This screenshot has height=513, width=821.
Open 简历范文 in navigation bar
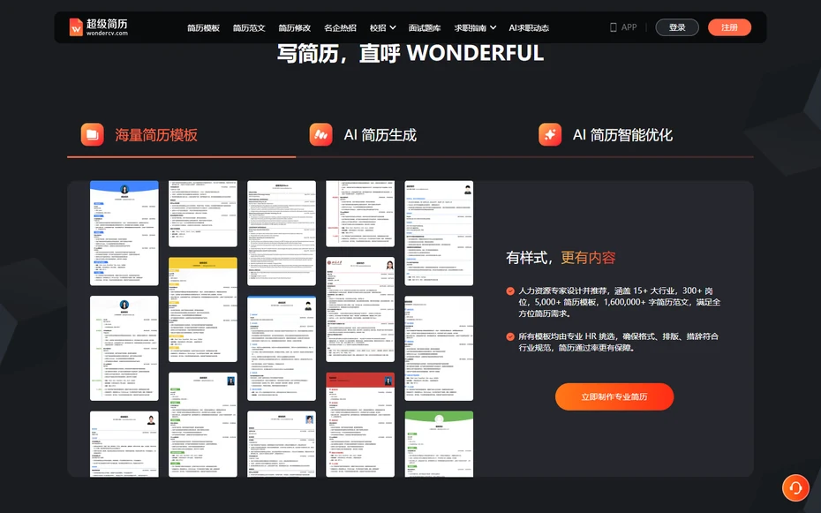click(249, 27)
